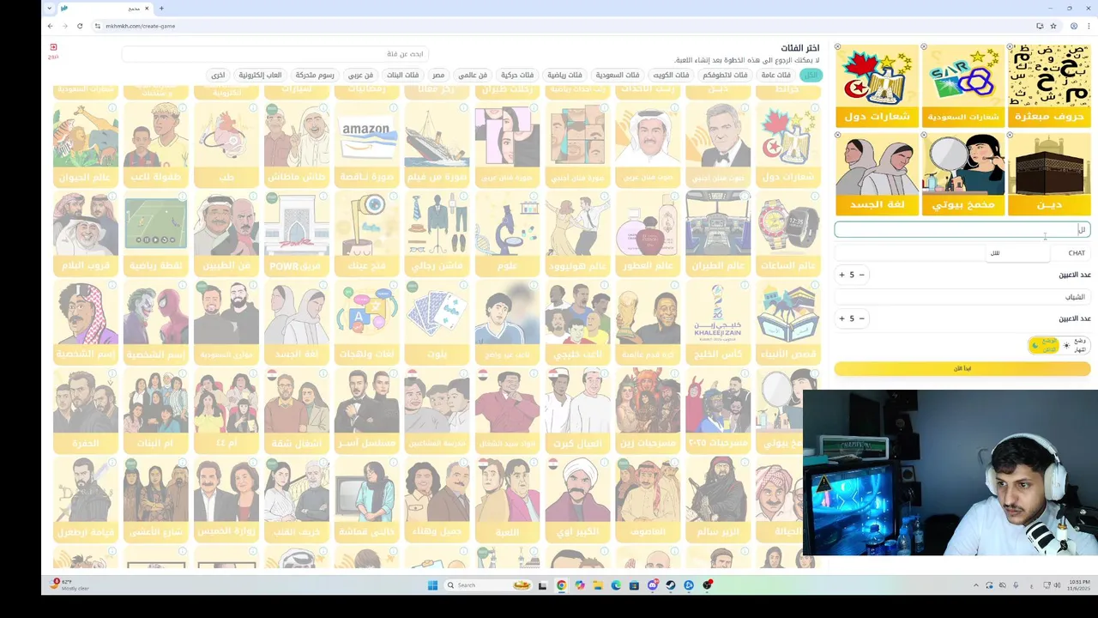Image resolution: width=1098 pixels, height=618 pixels.
Task: Select the عالم الساعات category card
Action: pyautogui.click(x=787, y=233)
